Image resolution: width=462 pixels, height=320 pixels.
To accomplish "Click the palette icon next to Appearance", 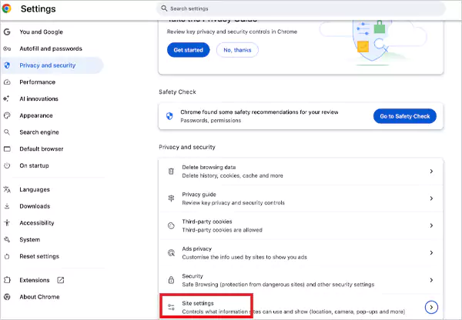I will point(7,115).
